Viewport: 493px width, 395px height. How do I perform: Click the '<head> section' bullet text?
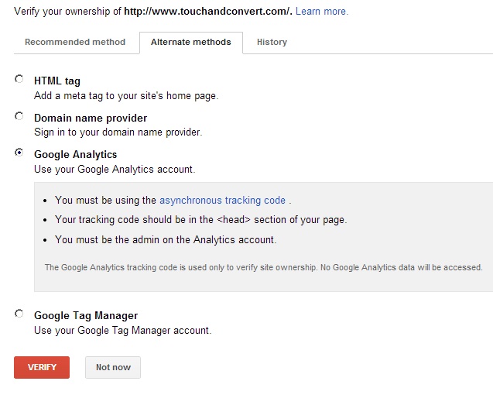point(201,220)
